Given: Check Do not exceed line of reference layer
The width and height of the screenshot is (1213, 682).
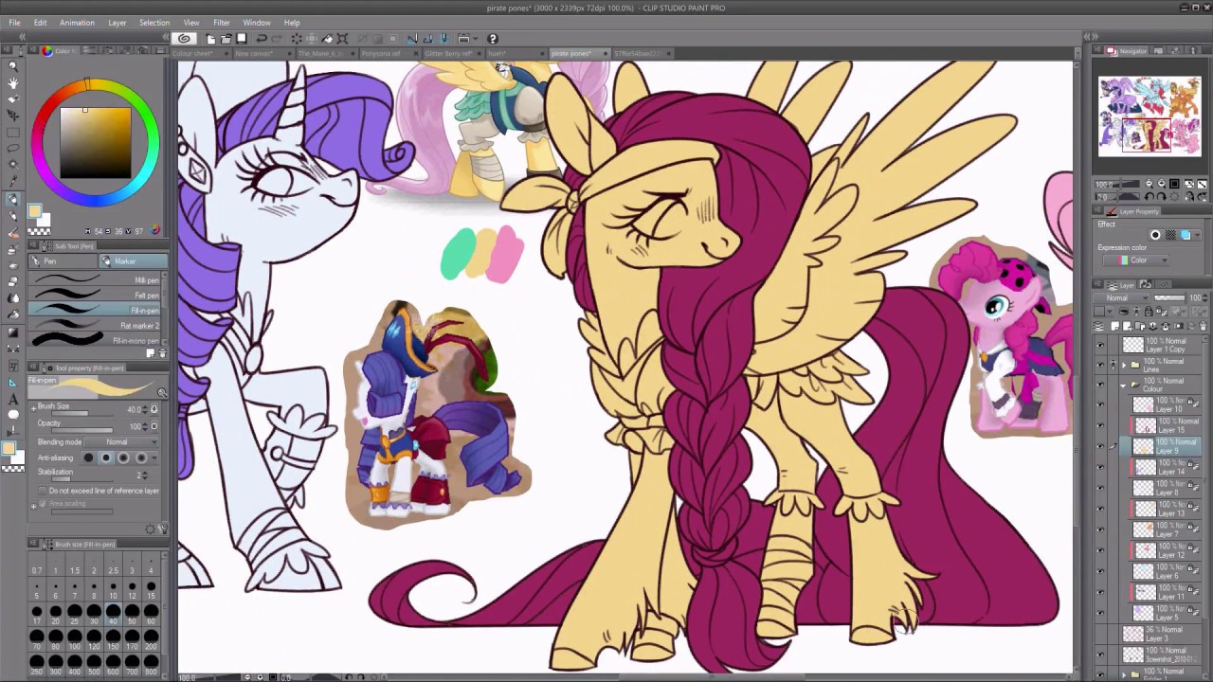Looking at the screenshot, I should click(43, 491).
